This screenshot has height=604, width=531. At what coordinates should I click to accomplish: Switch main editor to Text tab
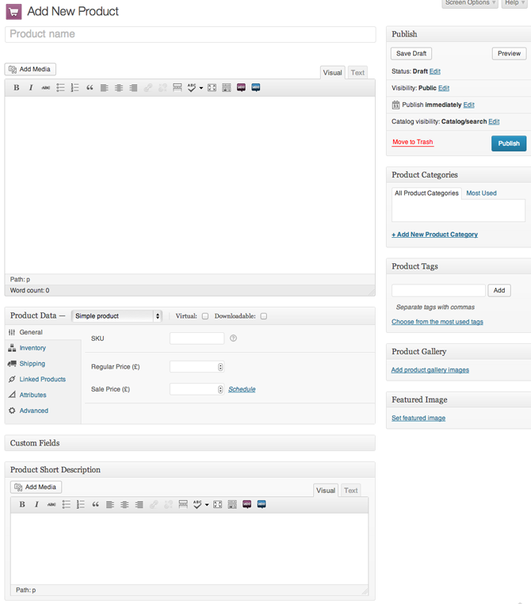point(357,73)
